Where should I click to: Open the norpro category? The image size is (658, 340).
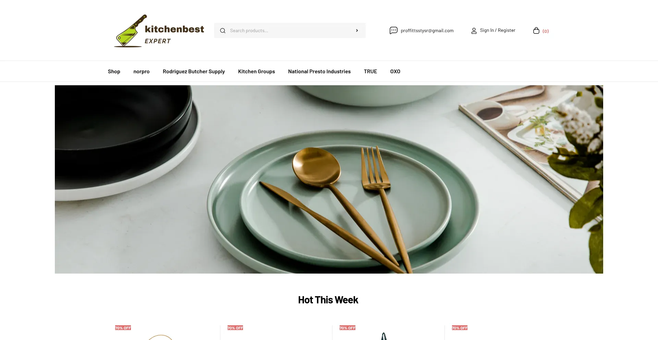[142, 72]
